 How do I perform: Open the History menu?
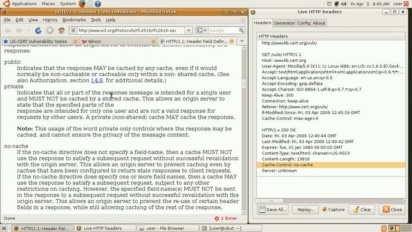pyautogui.click(x=50, y=20)
